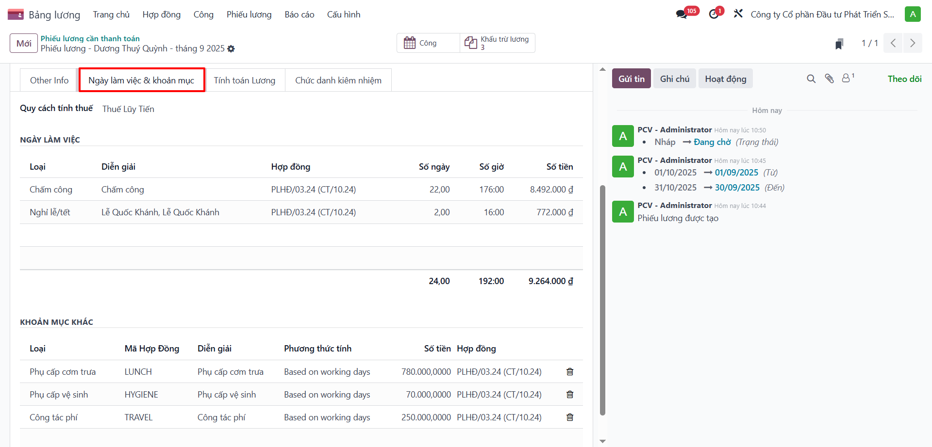Click the Diễn giải header in Ngày làm việc
This screenshot has height=447, width=932.
click(x=118, y=167)
